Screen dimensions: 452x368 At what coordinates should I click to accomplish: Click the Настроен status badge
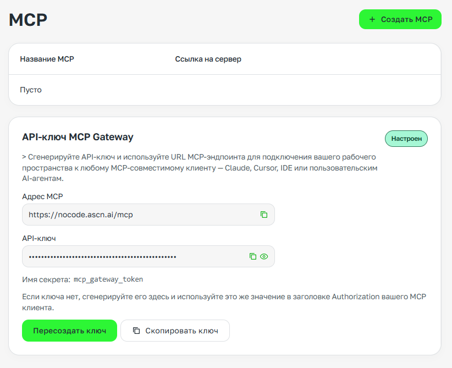pos(406,139)
